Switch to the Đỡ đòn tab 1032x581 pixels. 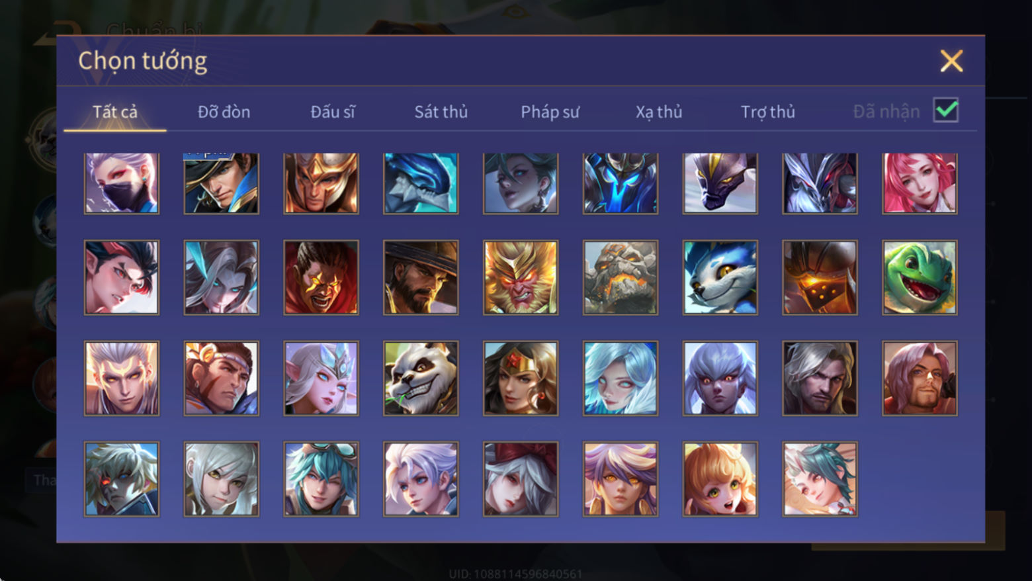pos(224,112)
